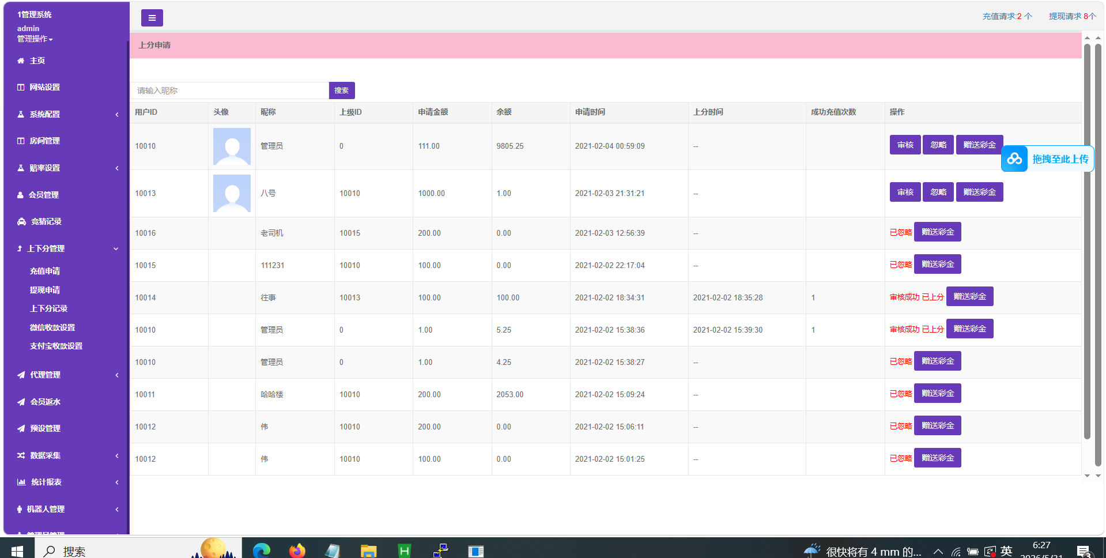Viewport: 1106px width, 558px height.
Task: Click 赠送彩金 for 八号 row
Action: click(979, 192)
